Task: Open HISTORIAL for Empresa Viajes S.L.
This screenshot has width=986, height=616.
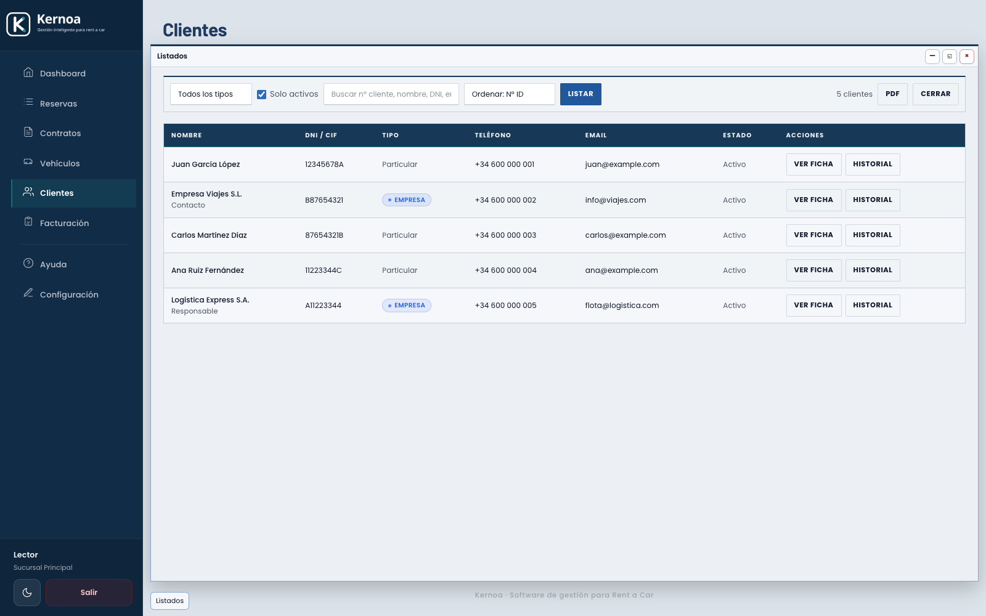Action: point(873,200)
